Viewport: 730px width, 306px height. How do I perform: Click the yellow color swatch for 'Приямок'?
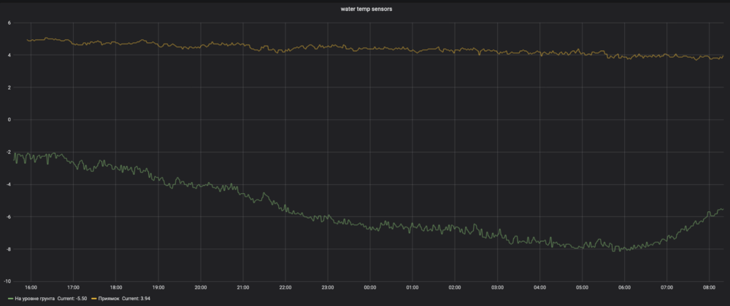[94, 299]
